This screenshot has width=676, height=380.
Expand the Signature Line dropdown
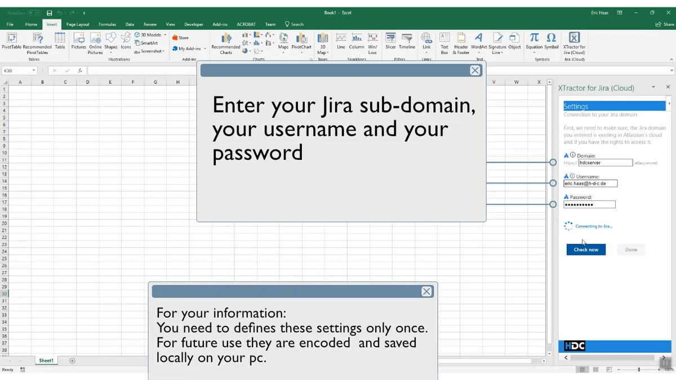tap(497, 52)
